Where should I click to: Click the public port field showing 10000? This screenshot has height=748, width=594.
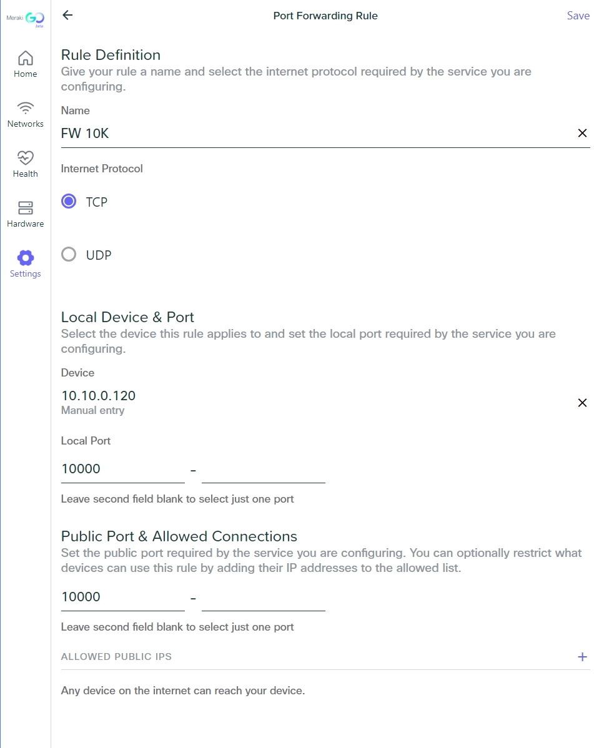tap(122, 596)
